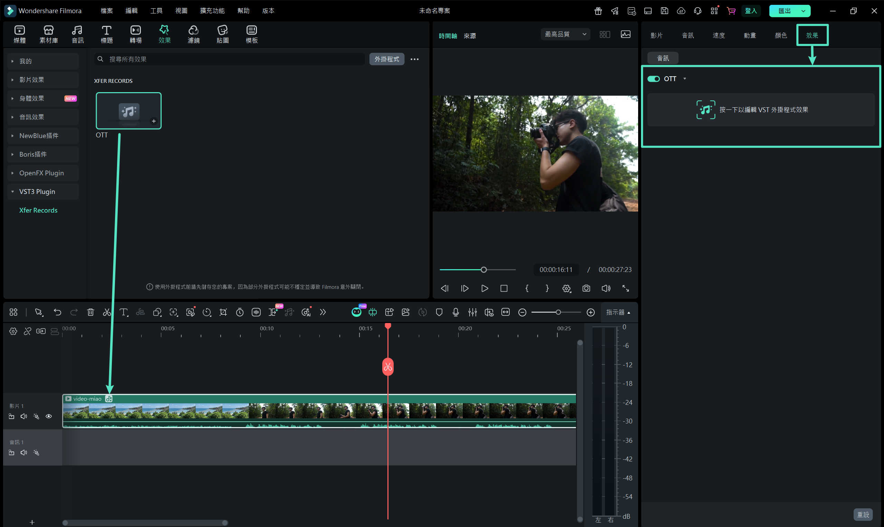Image resolution: width=884 pixels, height=527 pixels.
Task: Click the delete trash icon in timeline toolbar
Action: [90, 312]
